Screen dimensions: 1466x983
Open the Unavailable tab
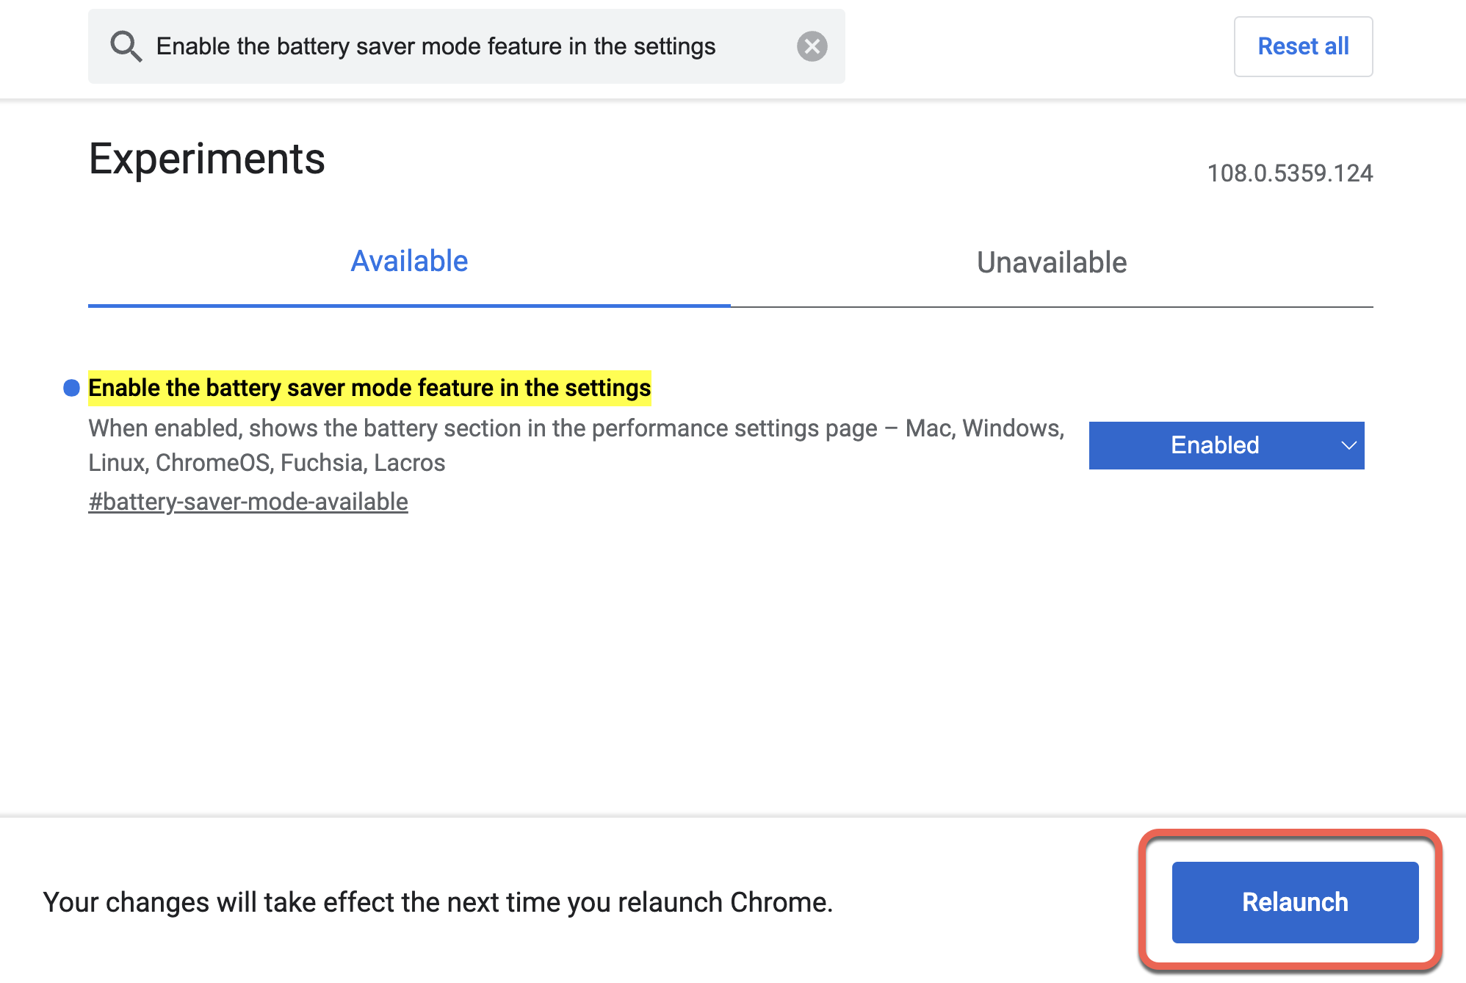point(1051,262)
